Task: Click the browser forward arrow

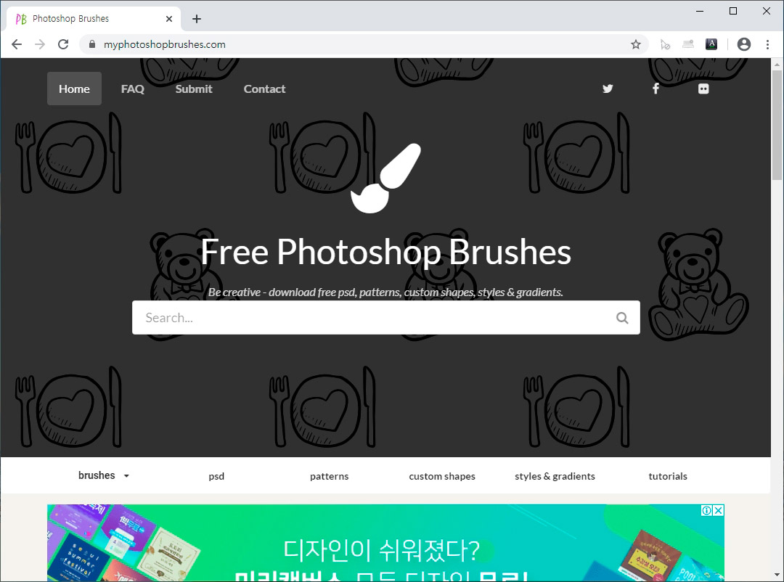Action: 40,44
